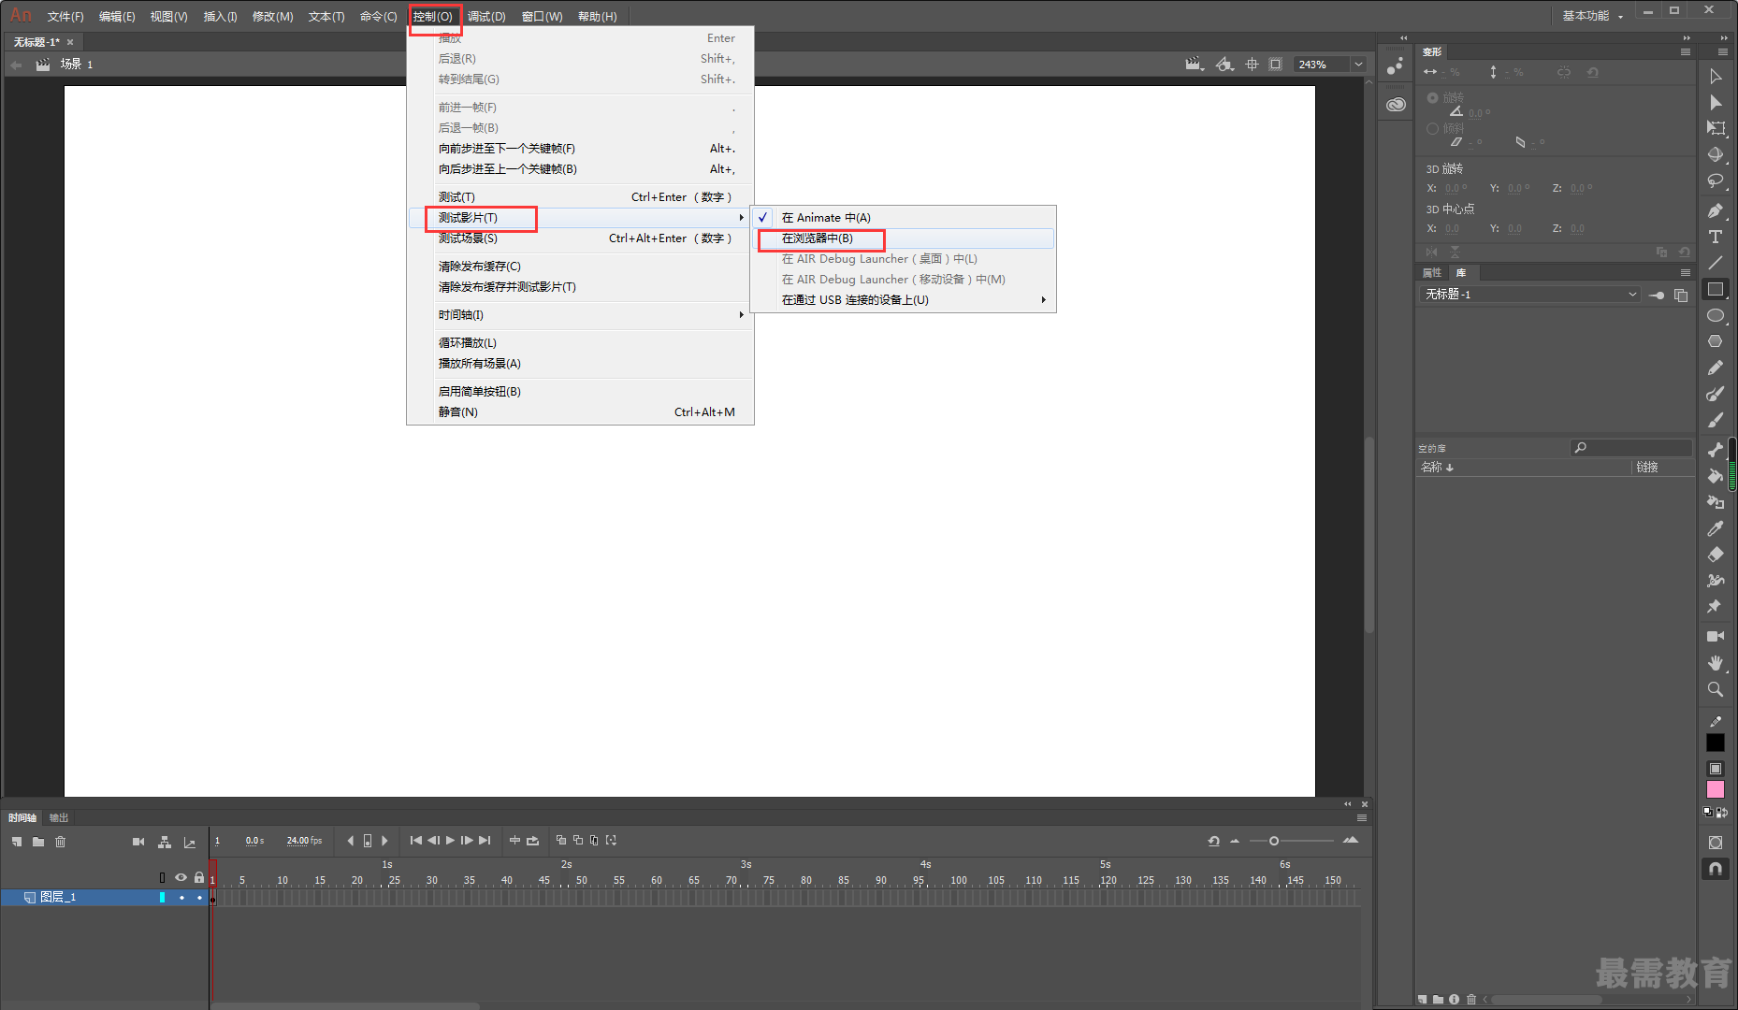Delete layer with trash icon
This screenshot has height=1010, width=1738.
[x=61, y=842]
